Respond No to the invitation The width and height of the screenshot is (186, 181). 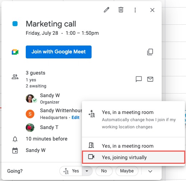(104, 171)
